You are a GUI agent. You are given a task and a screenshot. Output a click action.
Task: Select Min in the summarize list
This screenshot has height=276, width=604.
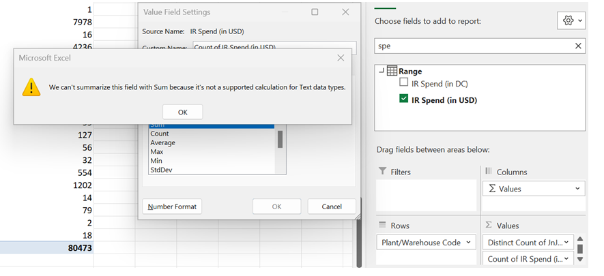(212, 161)
